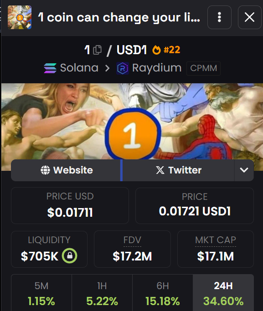
Task: Click the FDV label for details
Action: pyautogui.click(x=132, y=240)
